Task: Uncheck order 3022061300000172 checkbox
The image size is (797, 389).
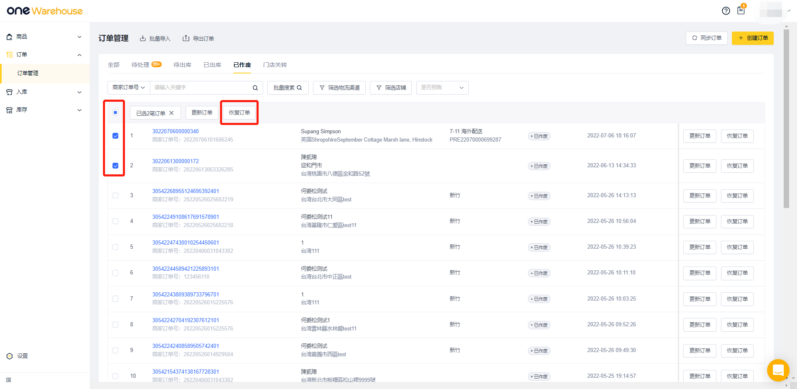Action: click(115, 166)
